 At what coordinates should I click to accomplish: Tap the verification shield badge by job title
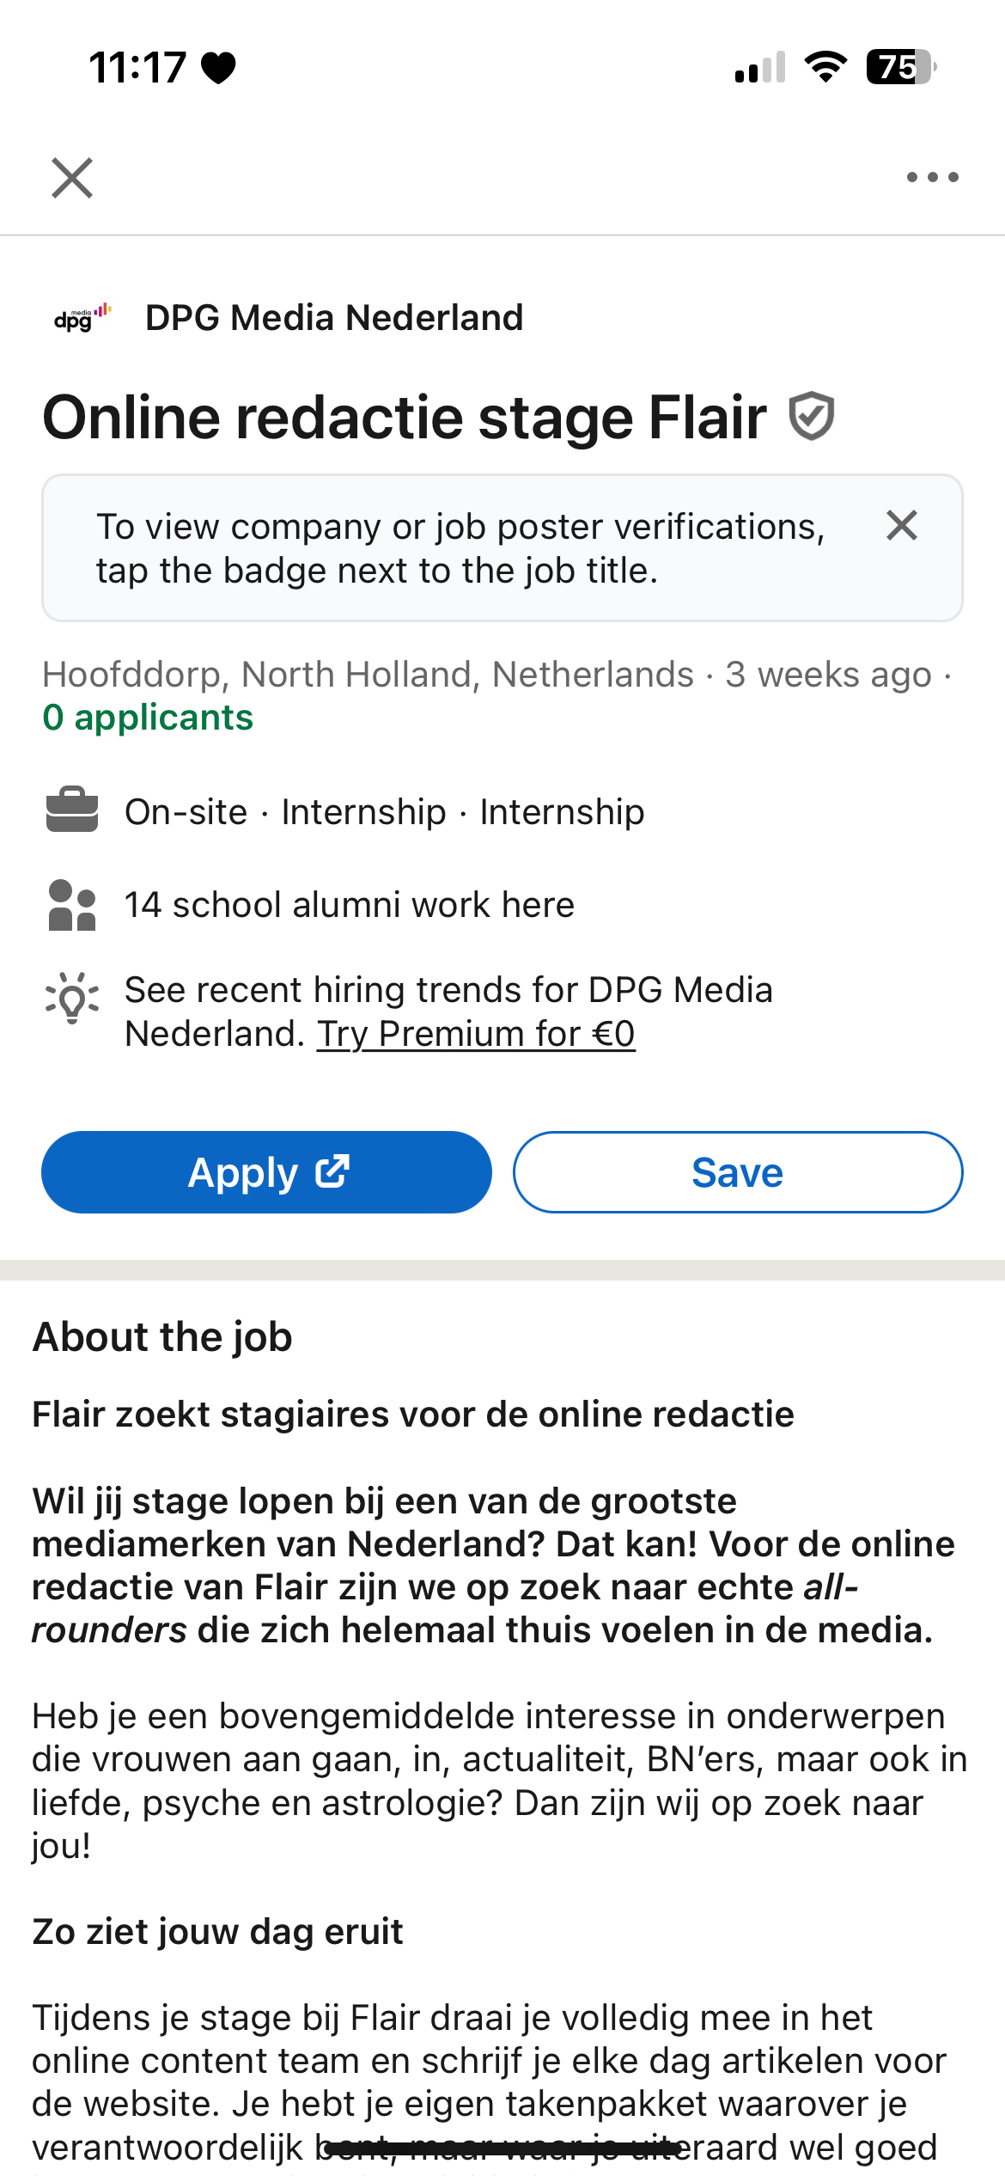pos(811,417)
